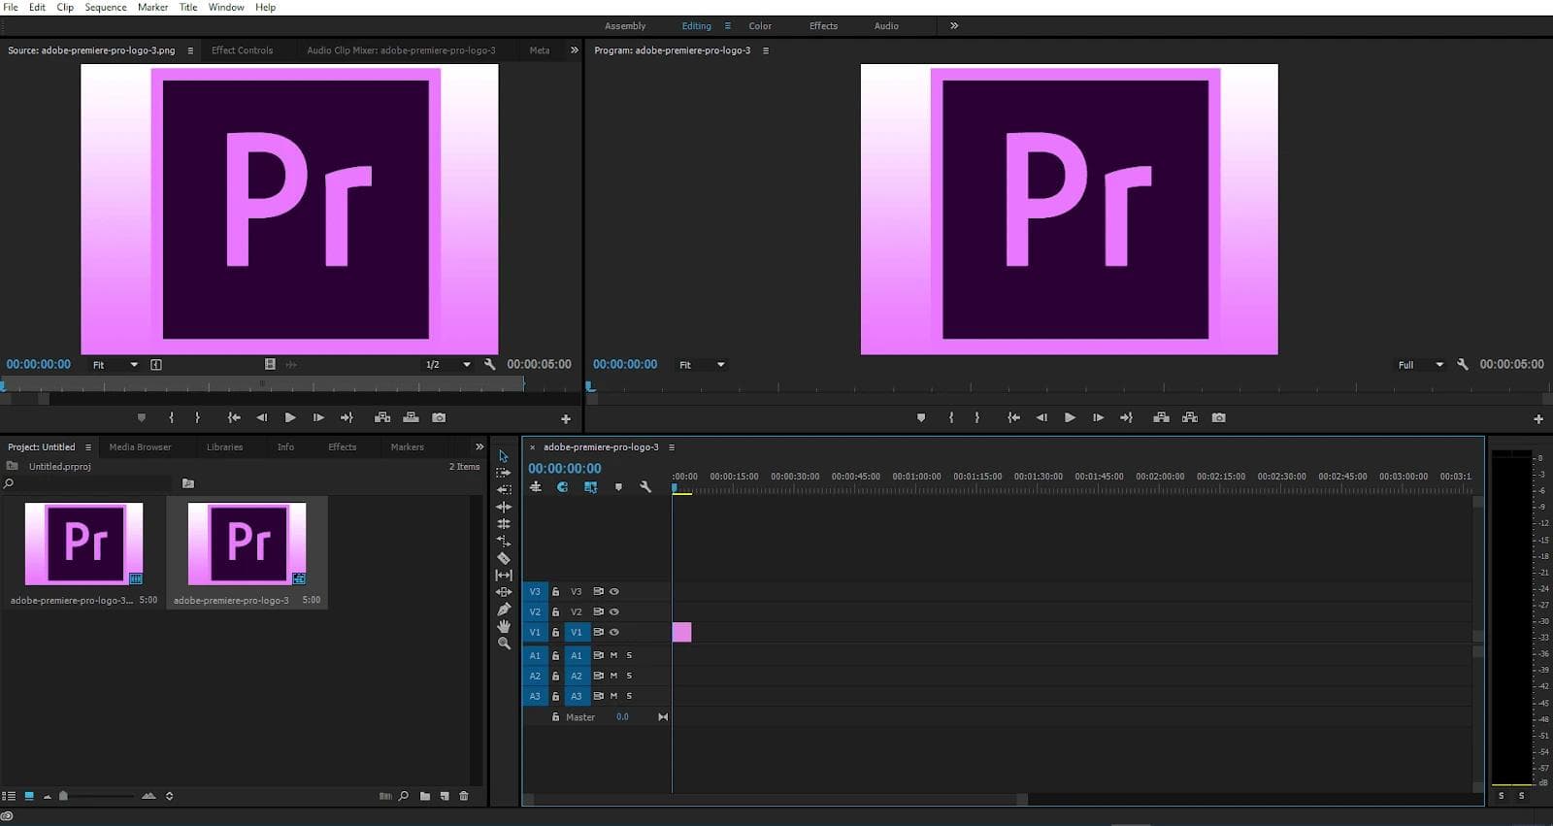Select the Zoom tool in the toolbox
Screen dimensions: 1553x826
[x=503, y=644]
